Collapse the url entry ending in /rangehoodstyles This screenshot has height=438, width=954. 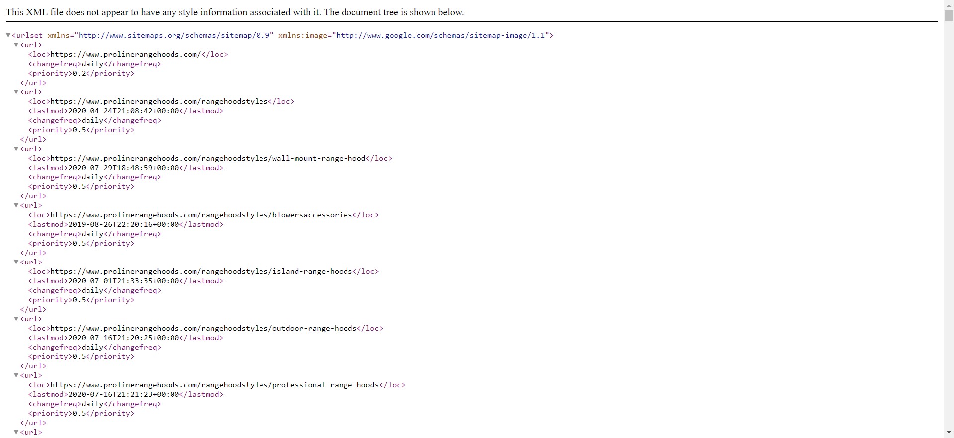click(x=16, y=92)
